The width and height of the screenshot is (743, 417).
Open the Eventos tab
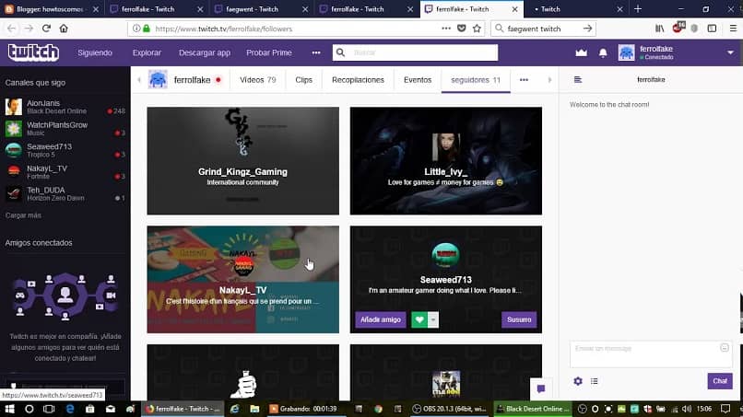pyautogui.click(x=418, y=80)
